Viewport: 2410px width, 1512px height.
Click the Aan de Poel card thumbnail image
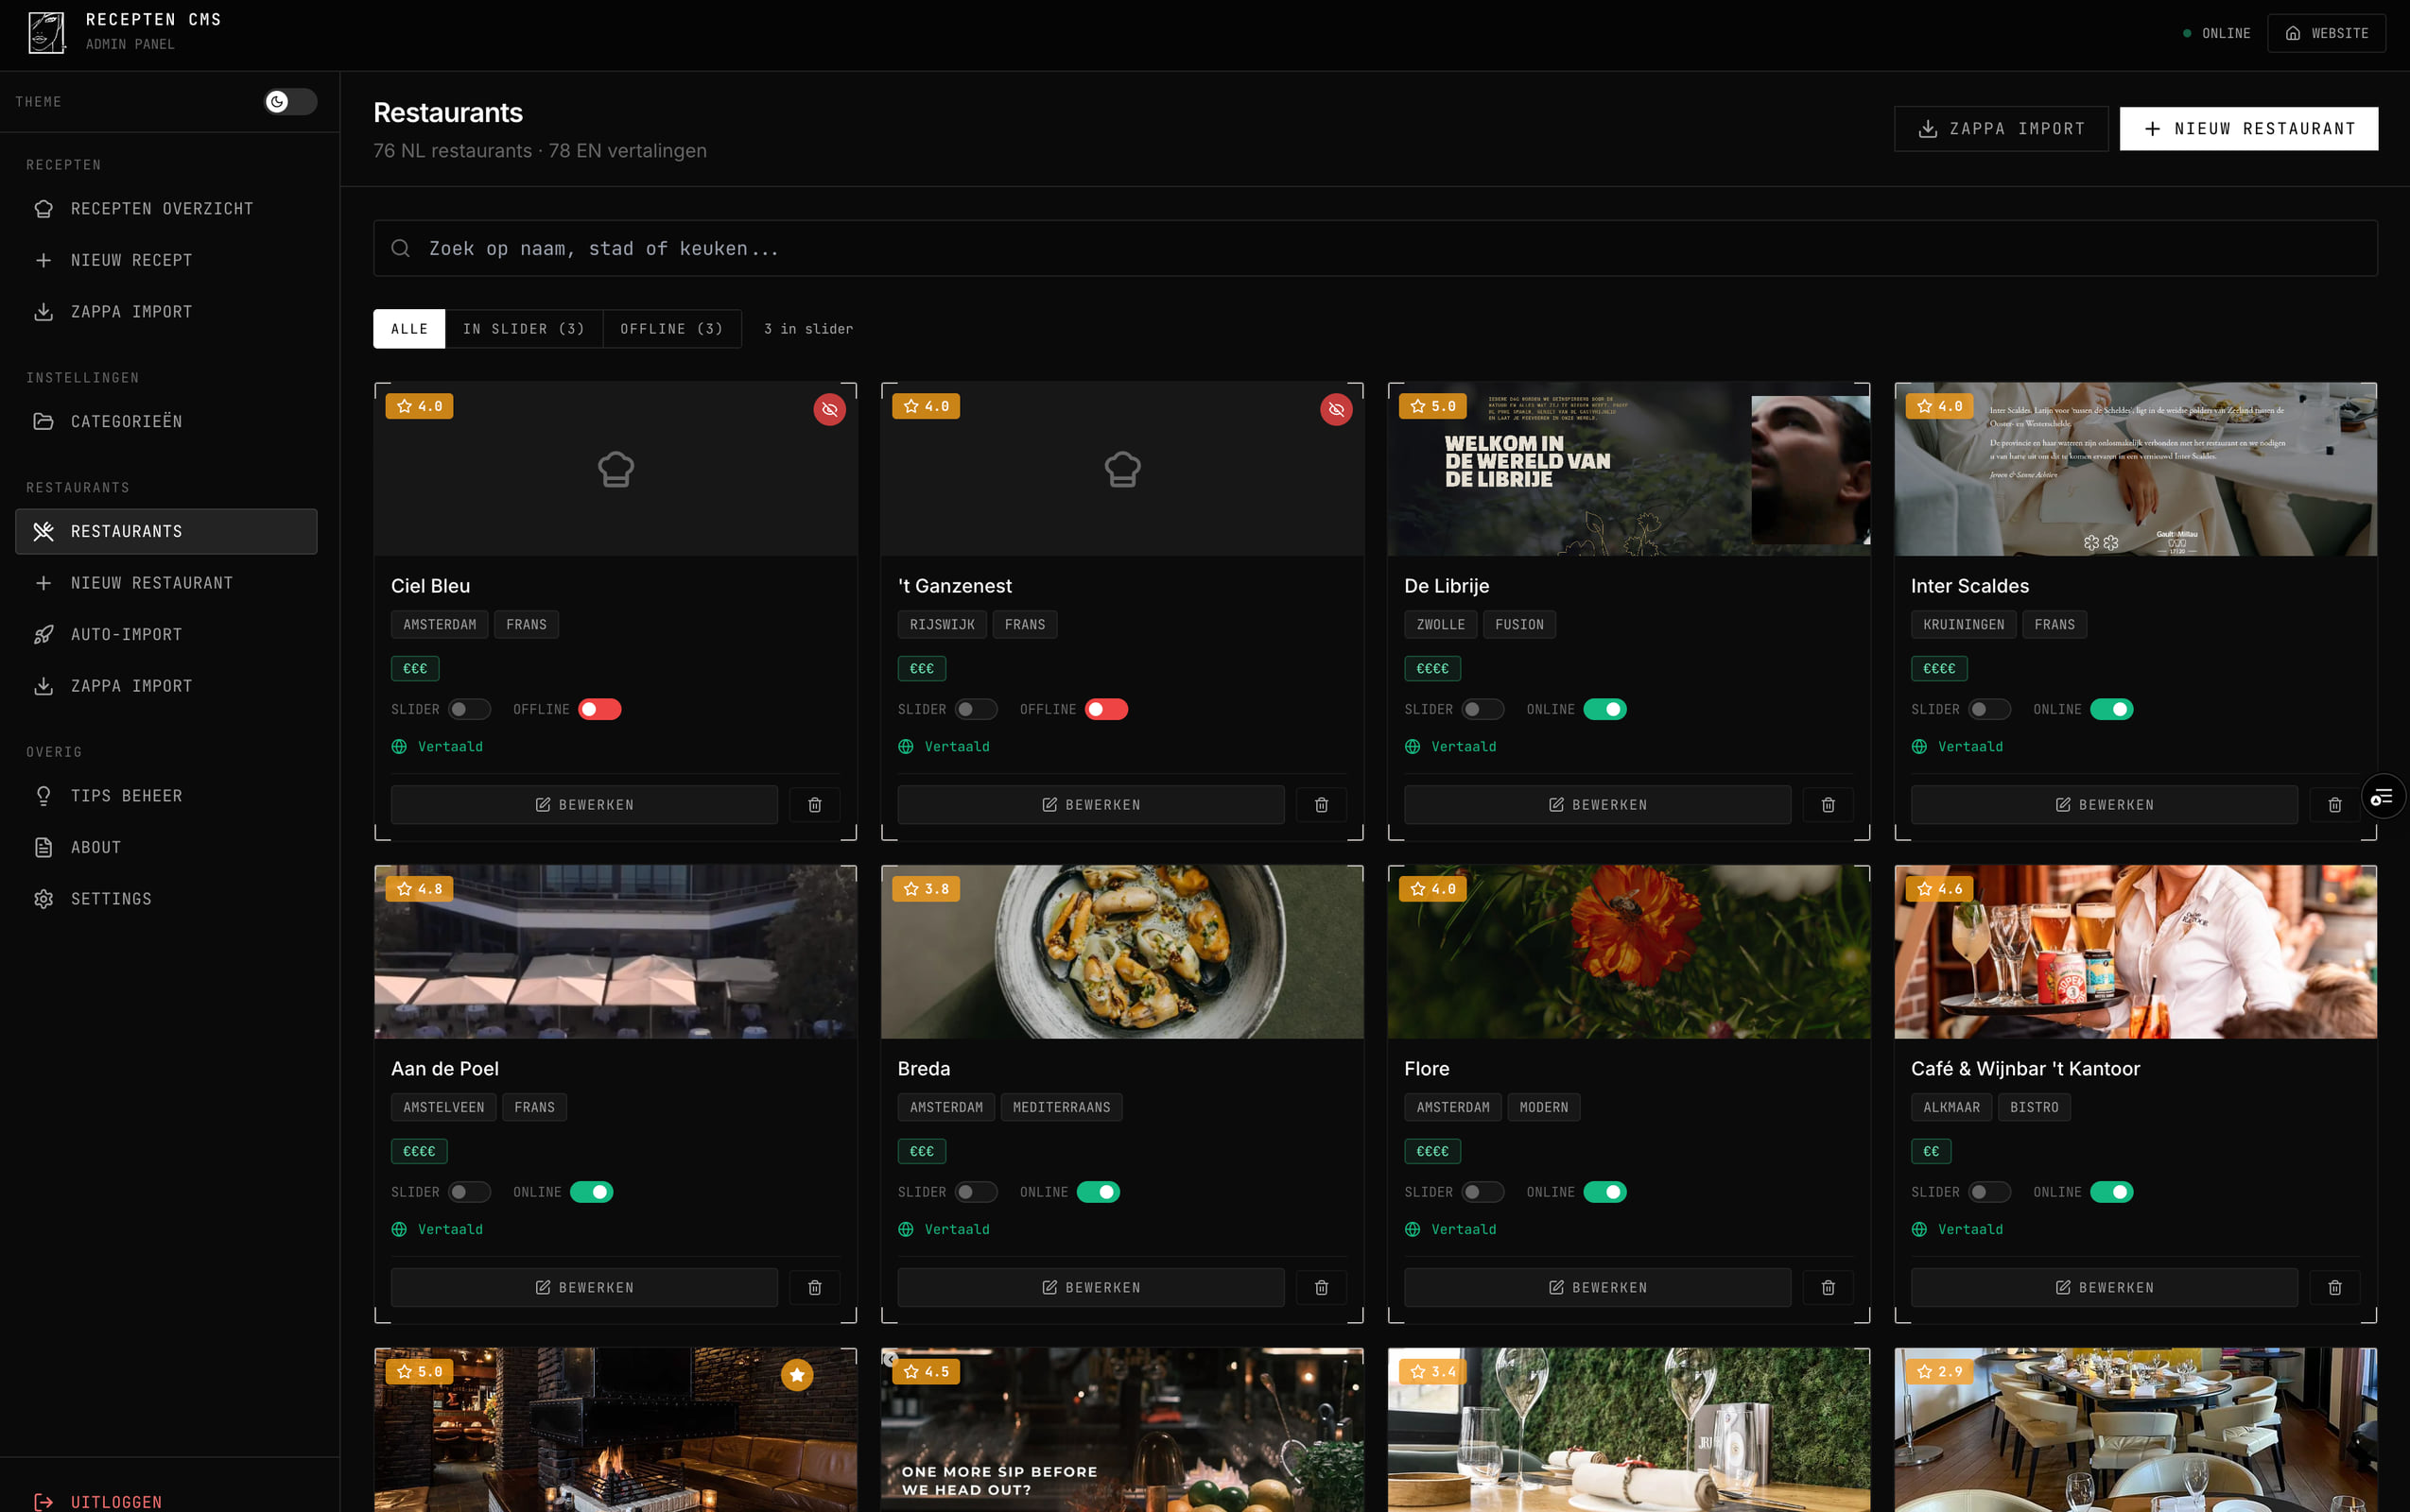pyautogui.click(x=616, y=952)
